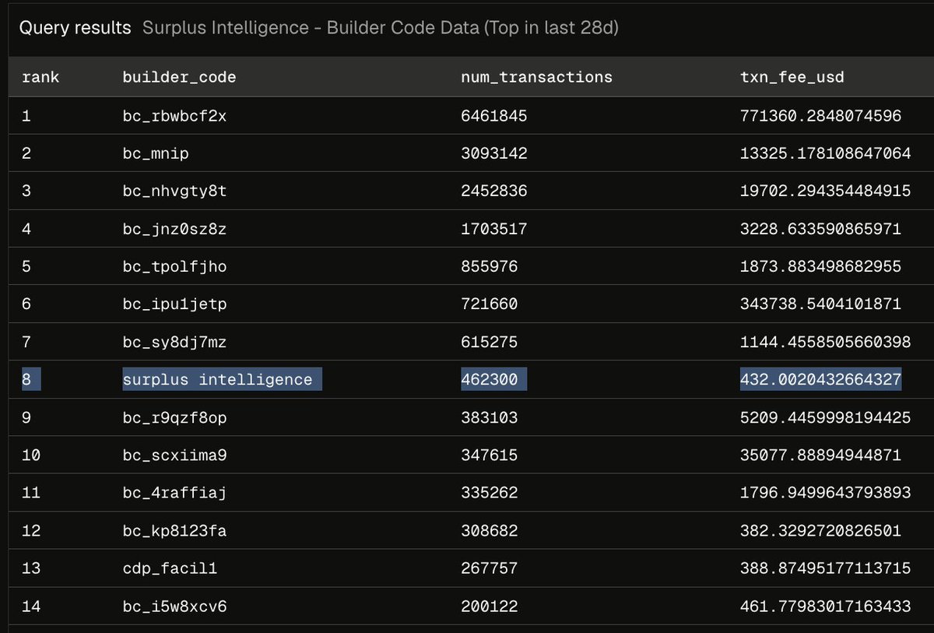Click transaction count 335262
This screenshot has width=934, height=633.
click(490, 492)
